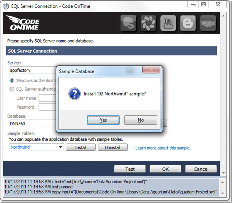Open the pinwheel heart icon in header
Viewport: 232px width, 203px height.
tap(148, 23)
